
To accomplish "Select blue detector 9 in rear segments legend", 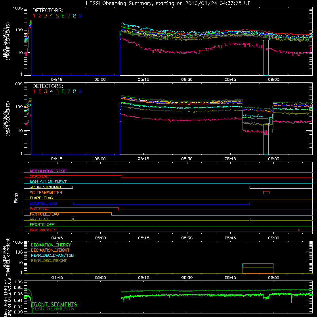I will [80, 92].
